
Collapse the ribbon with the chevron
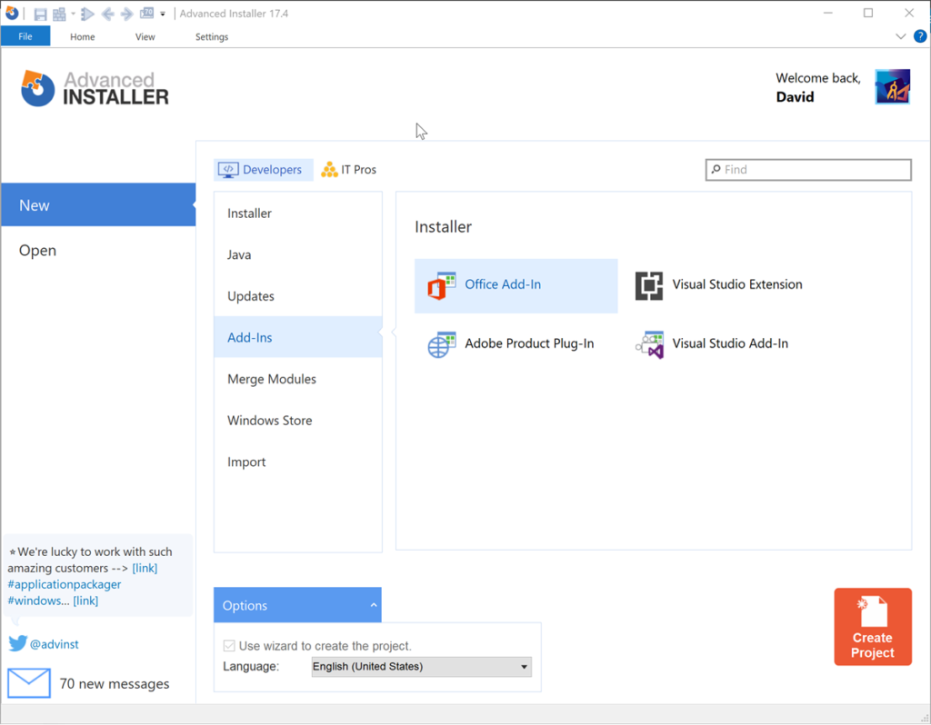[901, 36]
